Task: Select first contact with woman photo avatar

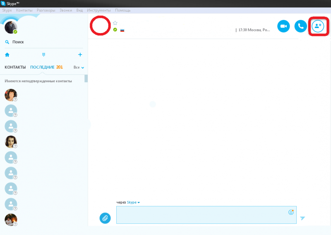Action: (x=11, y=95)
